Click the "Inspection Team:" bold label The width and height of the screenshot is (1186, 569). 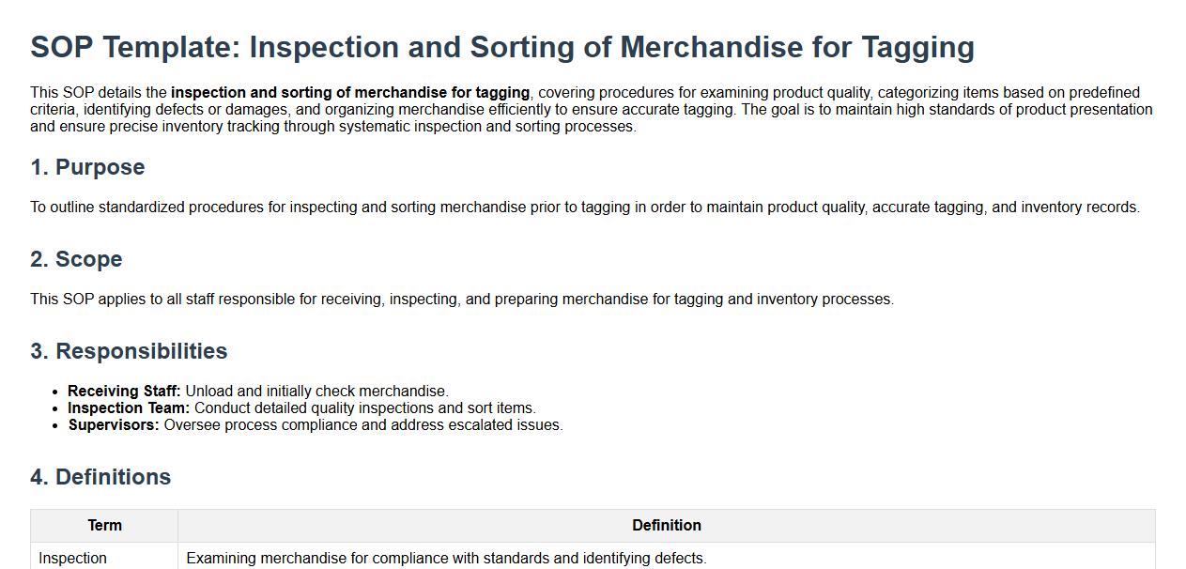pyautogui.click(x=129, y=408)
